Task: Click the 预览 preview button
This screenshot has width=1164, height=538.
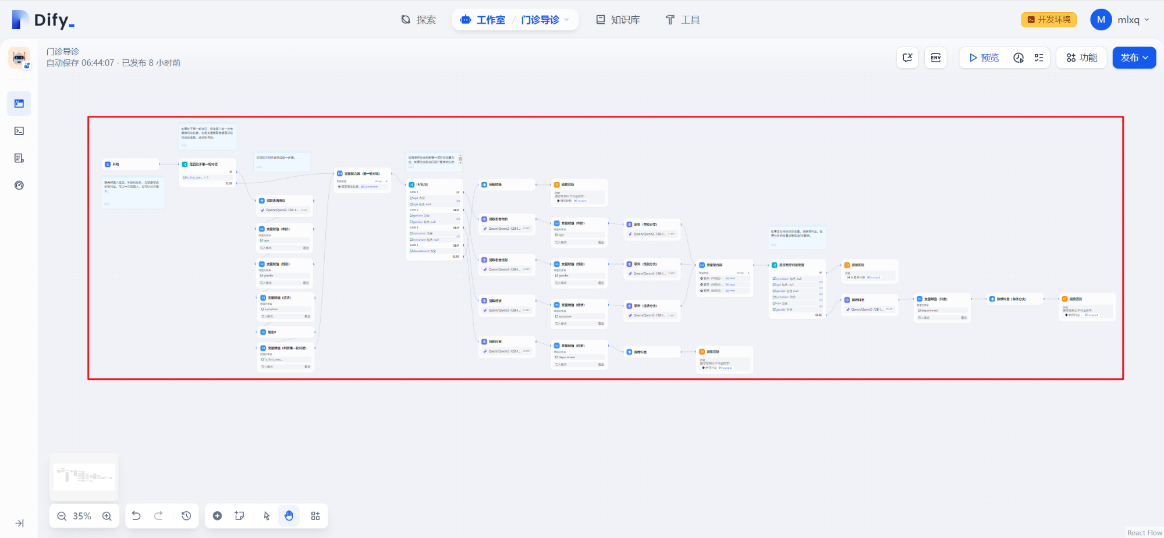Action: point(983,58)
